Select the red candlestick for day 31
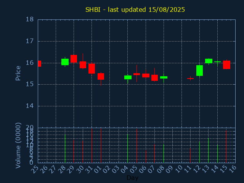The width and height of the screenshot is (244, 183). tap(91, 69)
